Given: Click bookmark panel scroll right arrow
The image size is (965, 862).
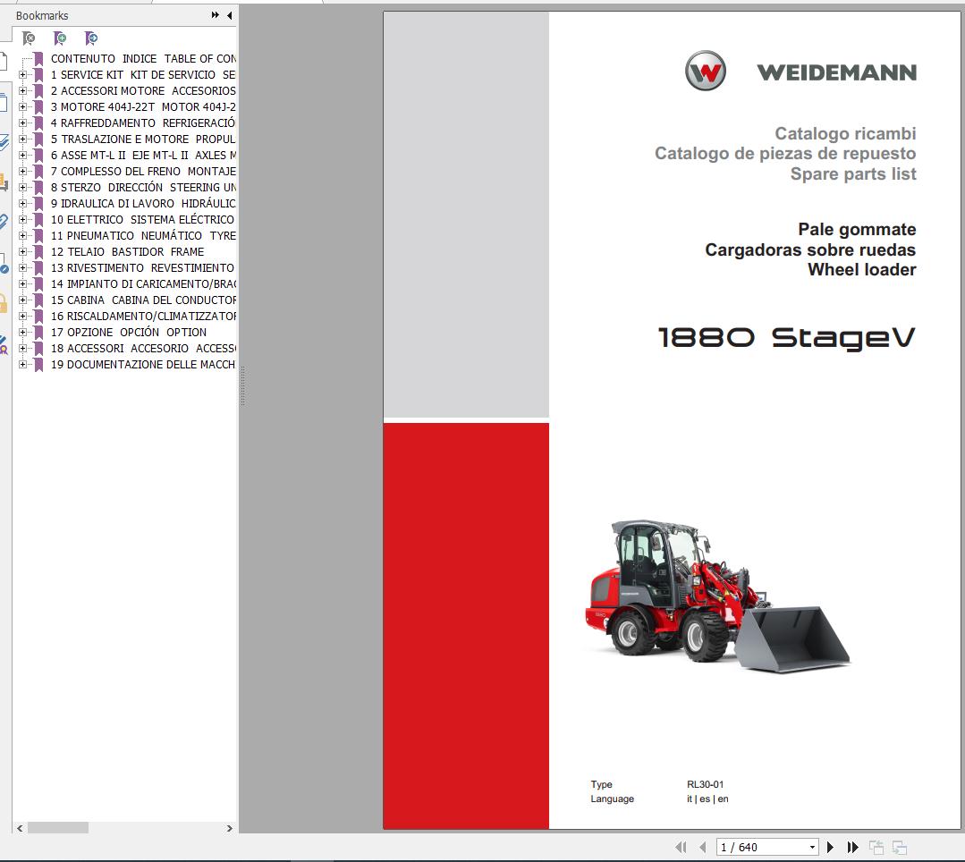Looking at the screenshot, I should tap(230, 828).
